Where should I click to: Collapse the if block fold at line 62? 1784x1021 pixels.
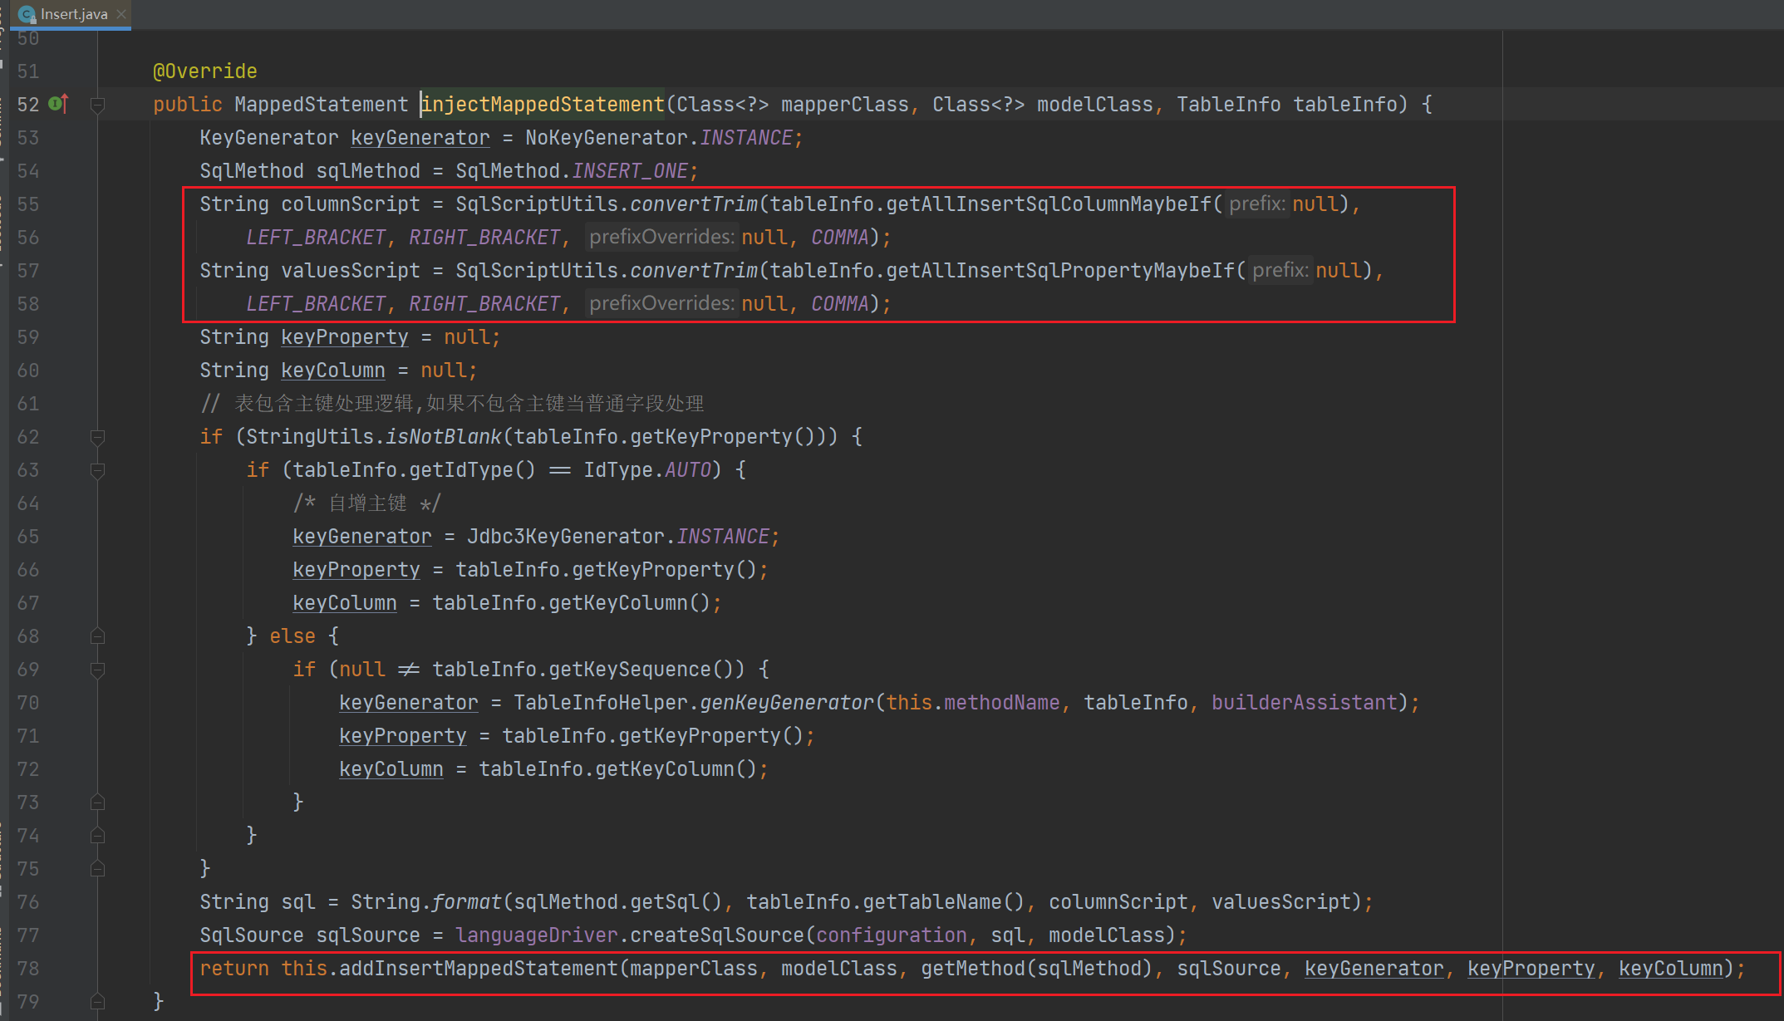pos(97,437)
